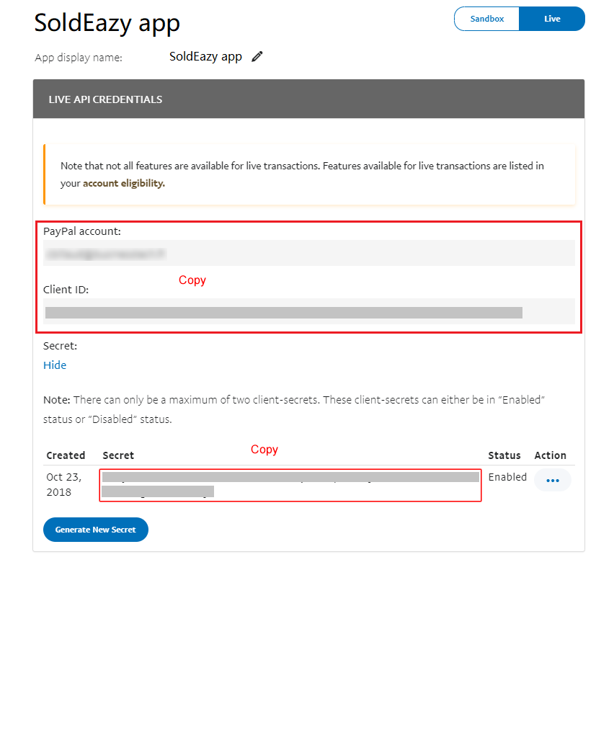This screenshot has width=614, height=753.
Task: Click the Enabled status cell
Action: point(507,477)
